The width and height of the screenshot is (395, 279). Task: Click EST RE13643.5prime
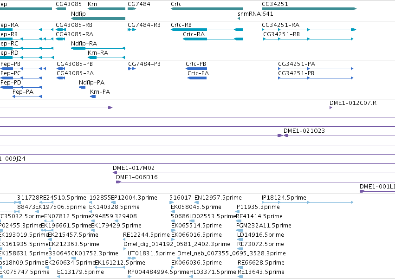click(x=261, y=272)
